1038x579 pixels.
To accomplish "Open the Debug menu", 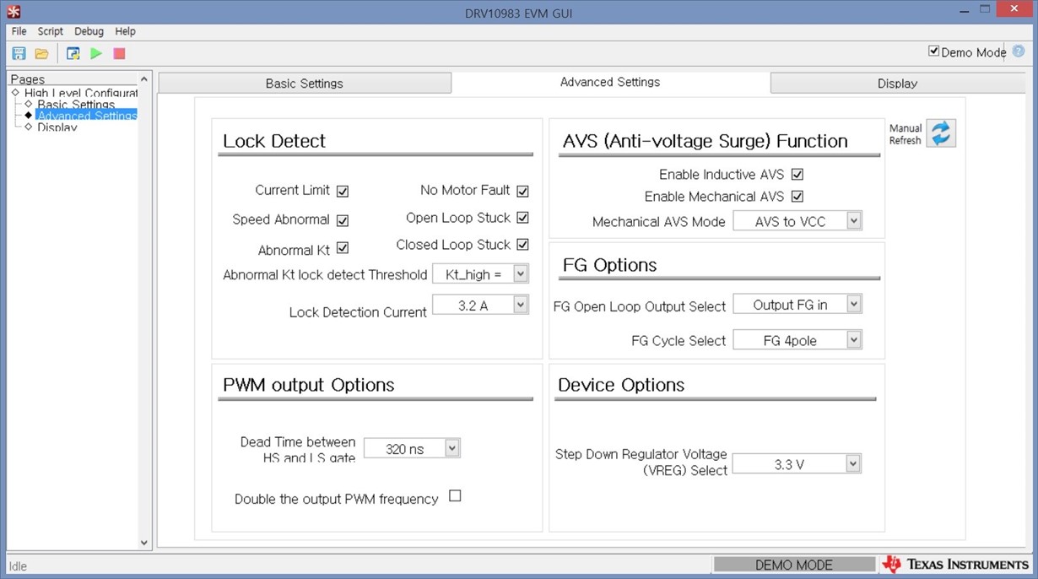I will (x=89, y=31).
